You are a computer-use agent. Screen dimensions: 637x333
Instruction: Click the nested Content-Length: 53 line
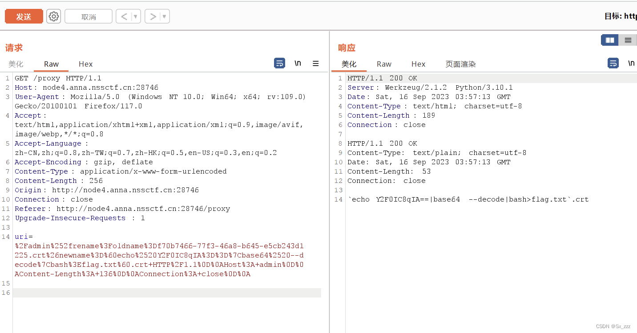pos(389,171)
